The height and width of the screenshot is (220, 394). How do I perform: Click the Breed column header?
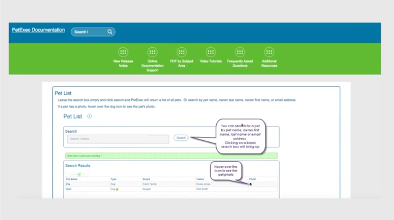(x=146, y=179)
